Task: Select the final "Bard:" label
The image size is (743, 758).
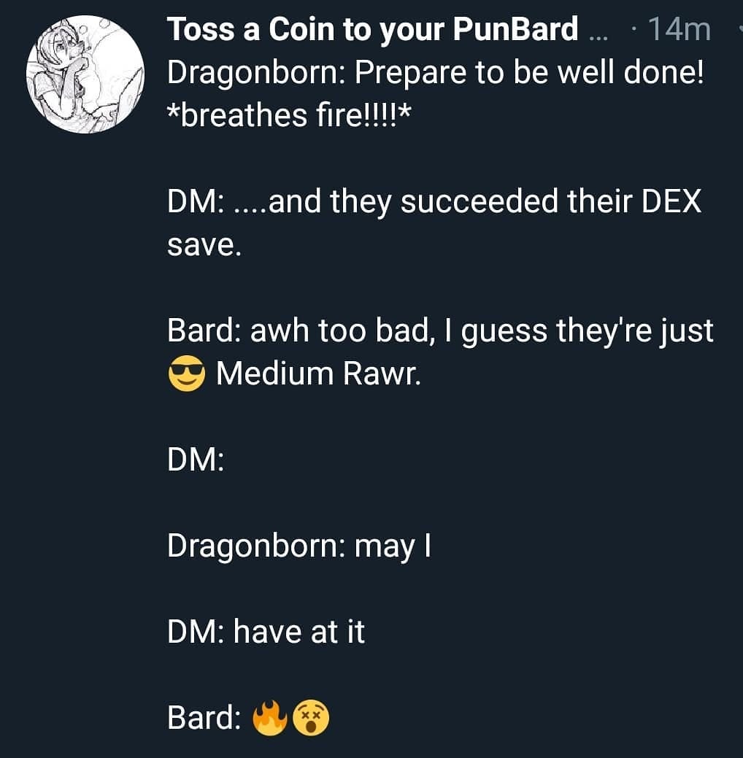Action: 204,717
